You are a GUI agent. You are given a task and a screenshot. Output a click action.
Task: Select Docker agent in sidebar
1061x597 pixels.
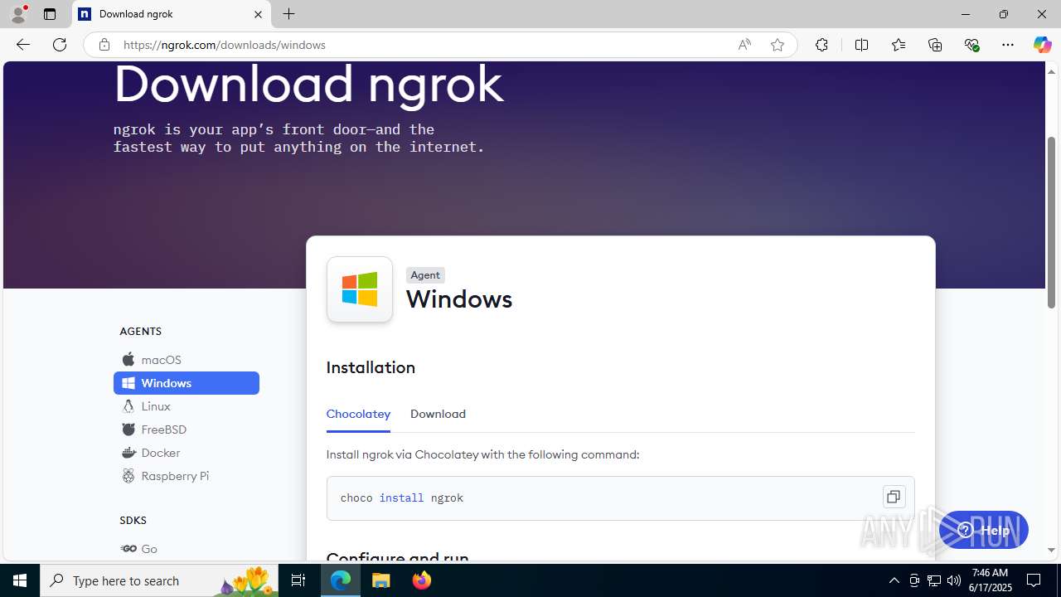(187, 453)
